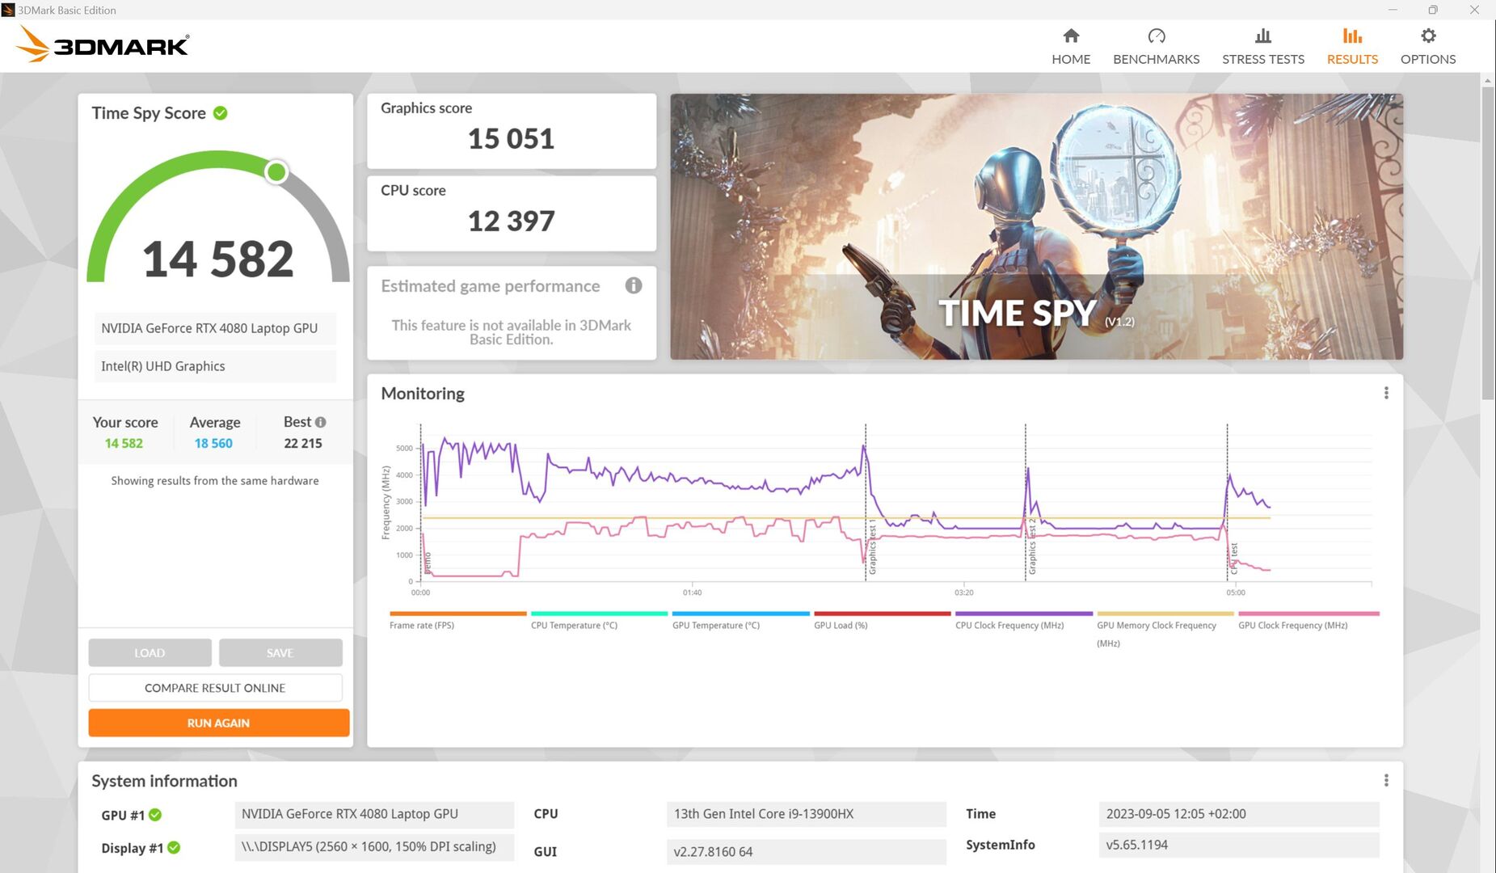The image size is (1496, 873).
Task: Click the 3DMark app icon in title bar
Action: point(8,10)
